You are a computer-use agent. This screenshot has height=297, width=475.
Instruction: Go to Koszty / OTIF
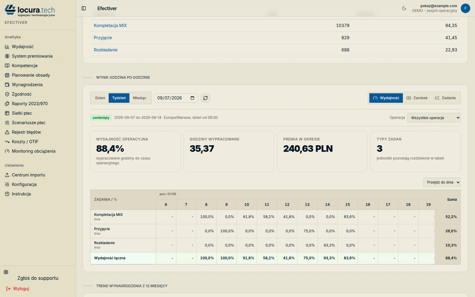[x=25, y=142]
